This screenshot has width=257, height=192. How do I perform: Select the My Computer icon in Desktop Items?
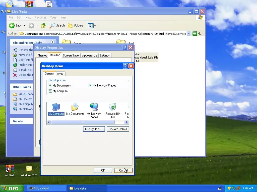pyautogui.click(x=56, y=107)
